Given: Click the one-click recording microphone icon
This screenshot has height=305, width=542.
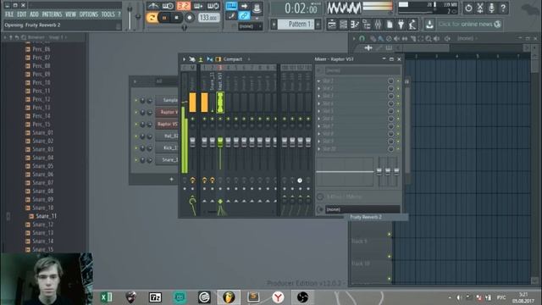Looking at the screenshot, I should click(491, 8).
